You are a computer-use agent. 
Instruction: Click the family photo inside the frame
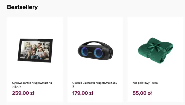tap(35, 50)
